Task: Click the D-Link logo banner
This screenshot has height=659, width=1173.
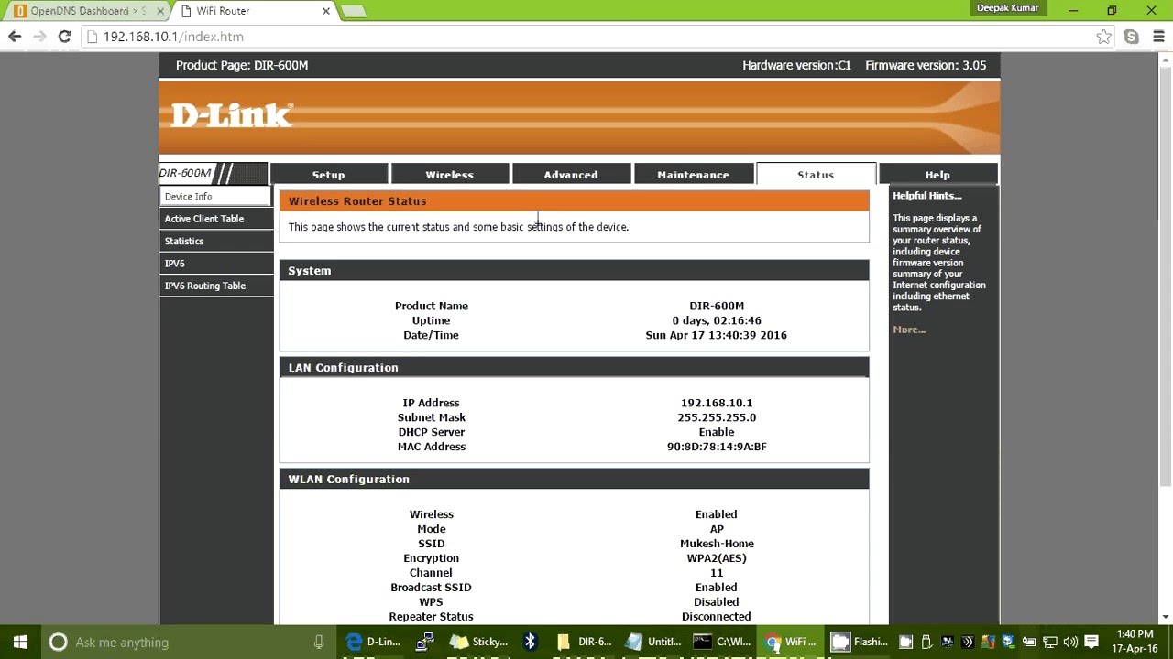Action: pyautogui.click(x=231, y=115)
